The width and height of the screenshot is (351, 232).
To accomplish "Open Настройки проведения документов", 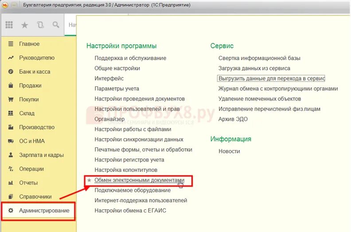I will [140, 99].
